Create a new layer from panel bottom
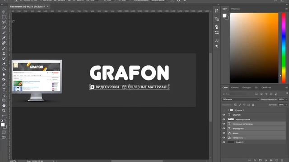 coord(276,160)
